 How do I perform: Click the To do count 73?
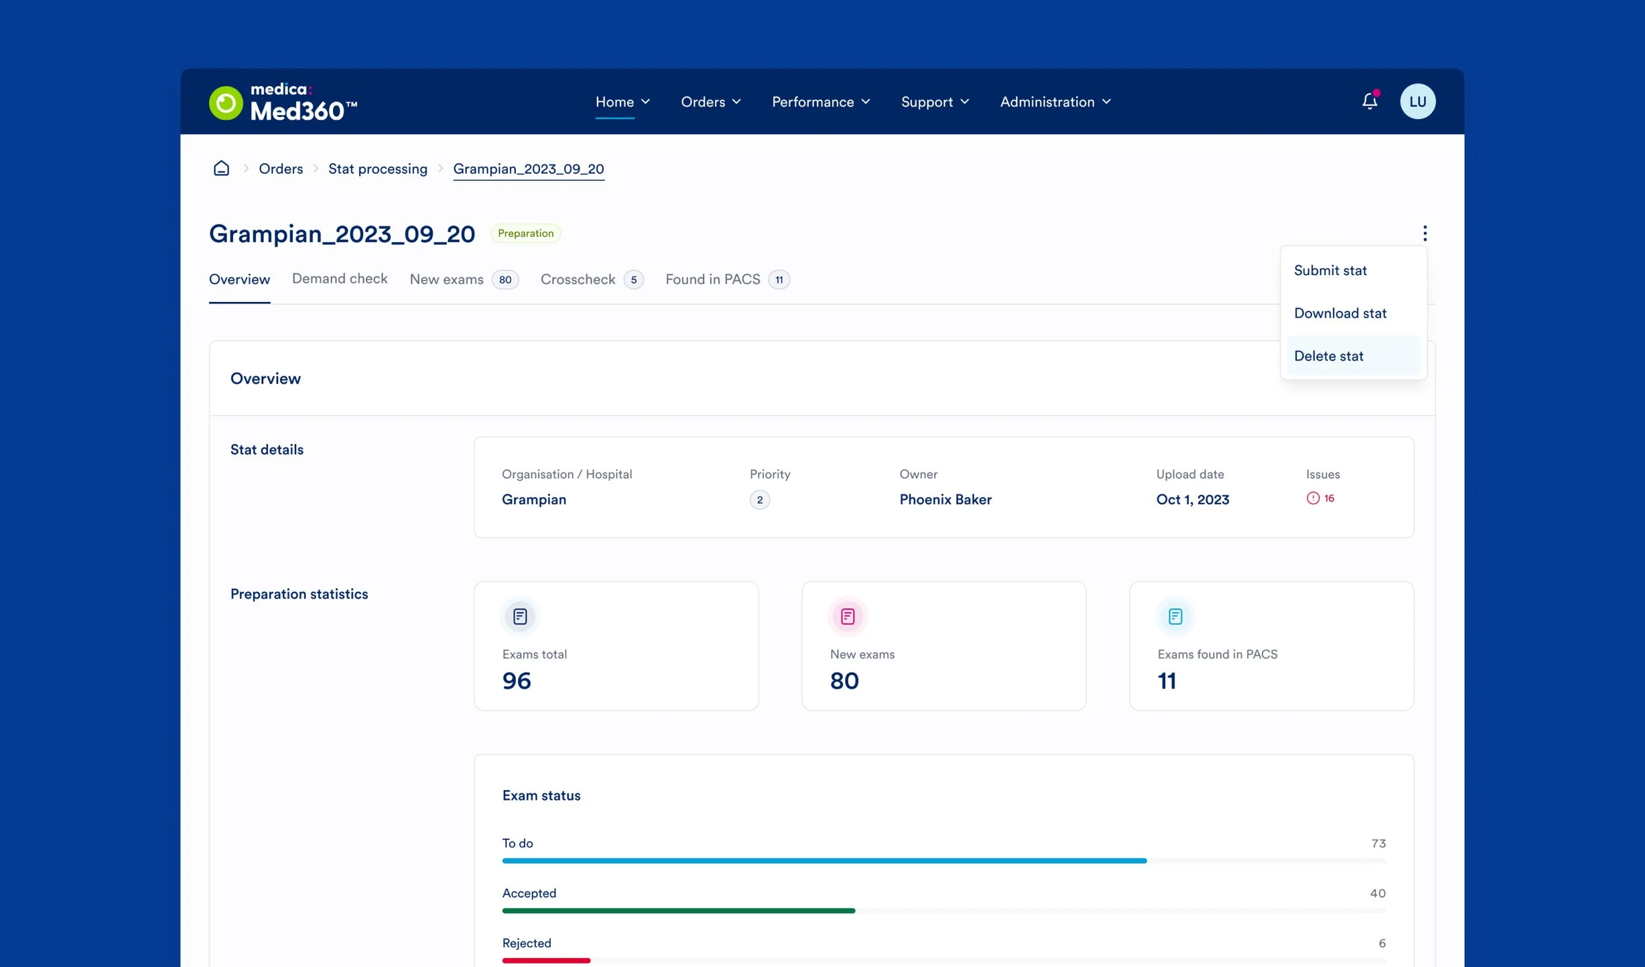[1379, 843]
